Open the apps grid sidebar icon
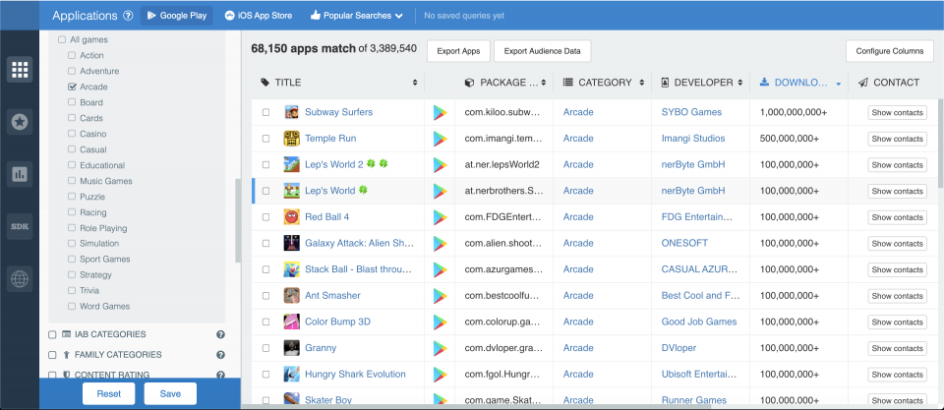This screenshot has width=944, height=410. [20, 70]
